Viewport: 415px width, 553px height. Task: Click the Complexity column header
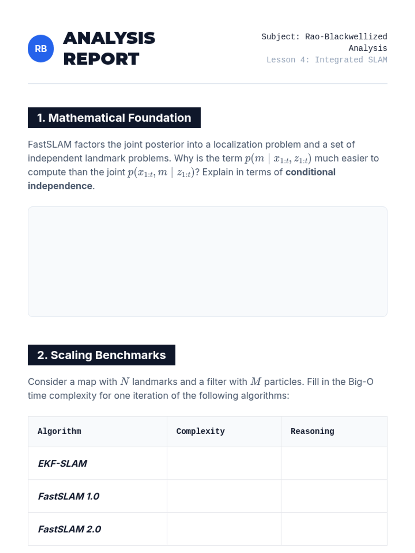[x=201, y=431]
